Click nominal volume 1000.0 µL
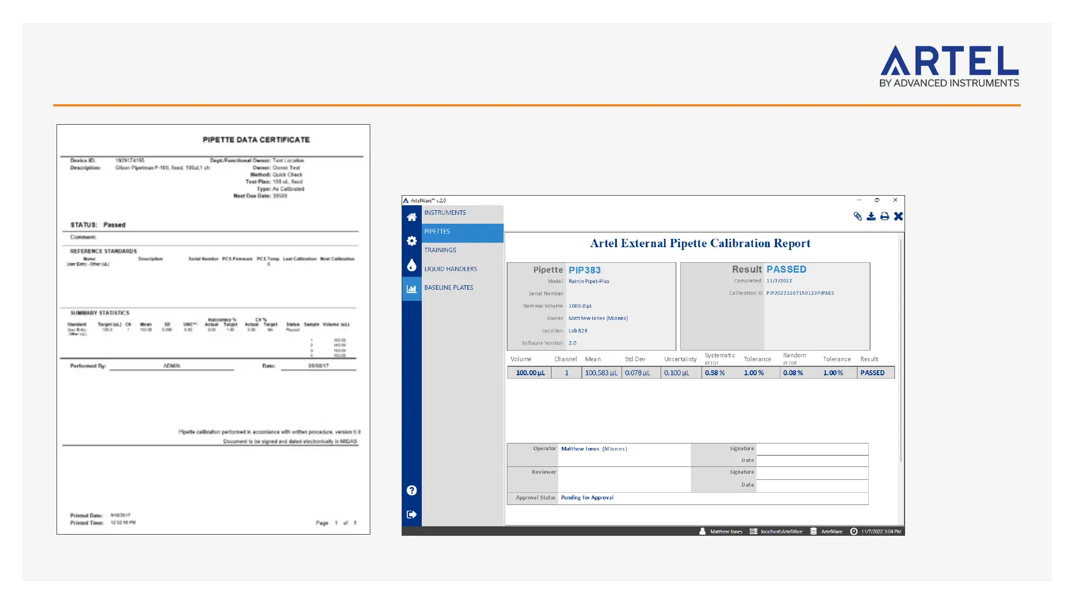The height and width of the screenshot is (604, 1074). tap(580, 306)
